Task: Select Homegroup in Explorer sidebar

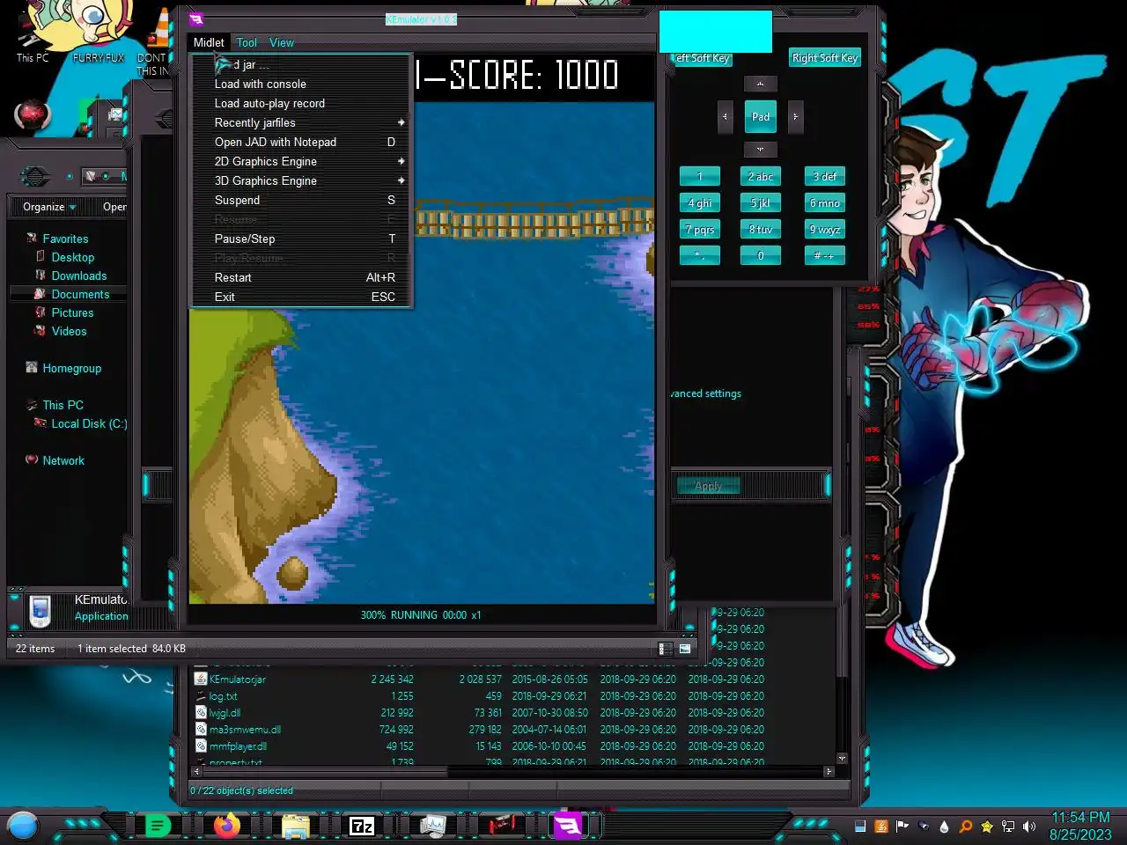Action: pos(71,368)
